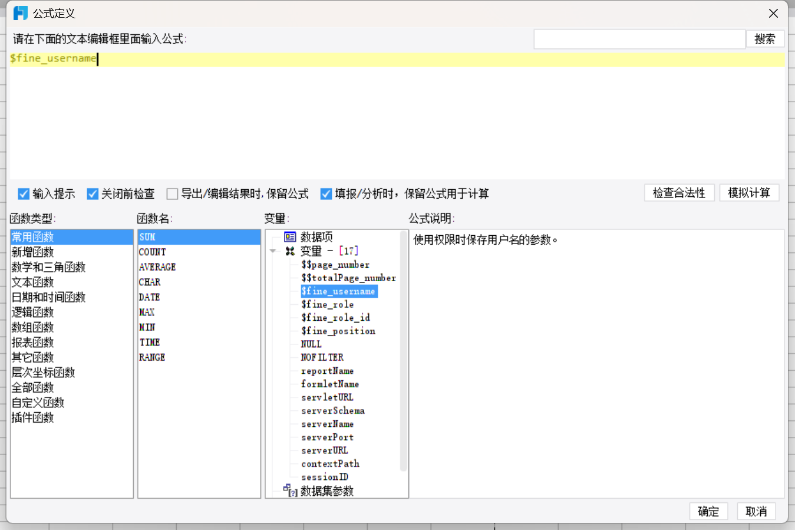This screenshot has width=795, height=530.
Task: Toggle the 输入提示 checkbox
Action: pos(24,194)
